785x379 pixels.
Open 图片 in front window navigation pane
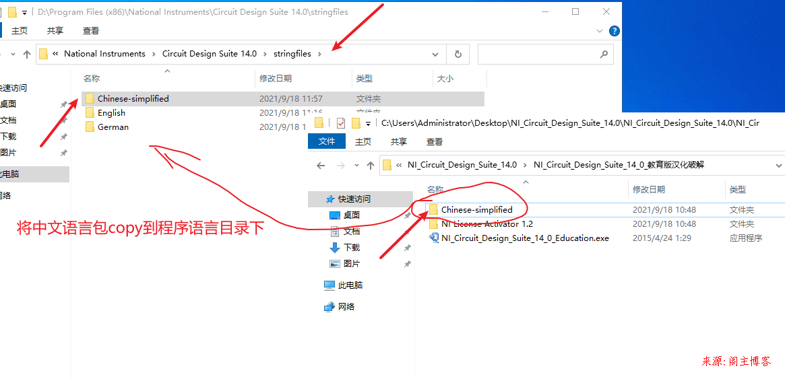pos(352,263)
